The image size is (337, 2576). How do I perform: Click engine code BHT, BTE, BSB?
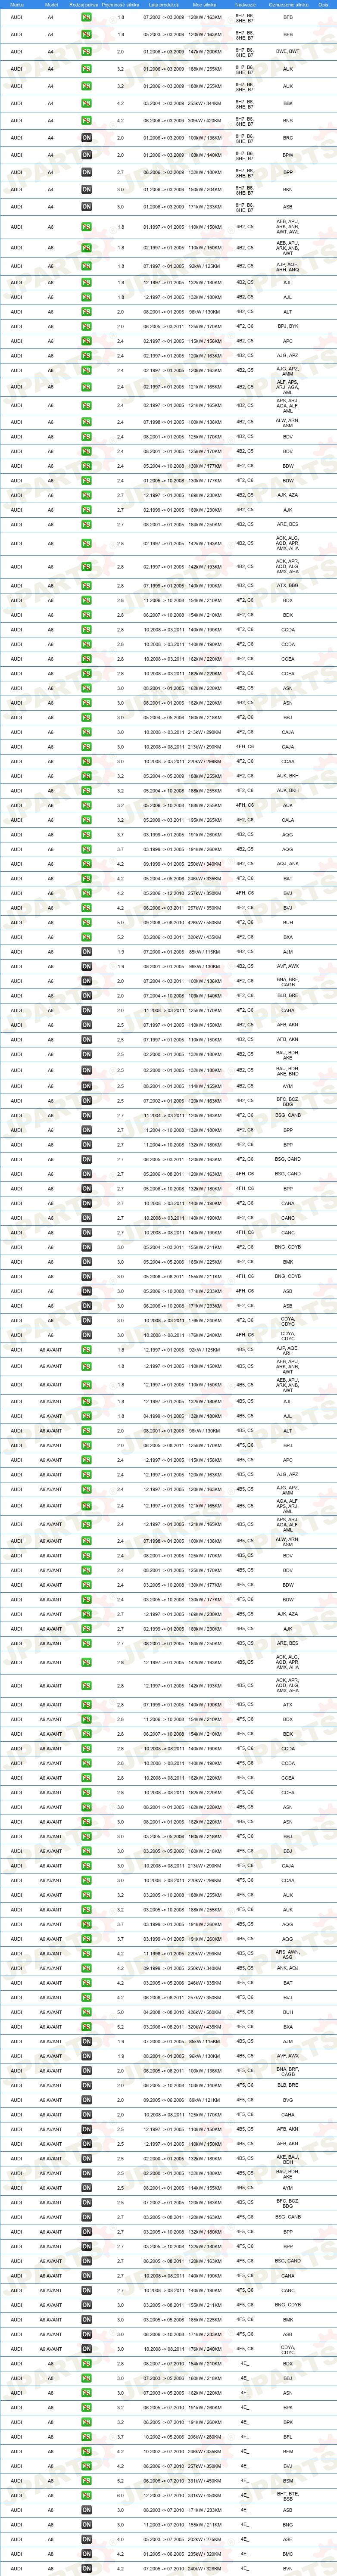point(288,2496)
